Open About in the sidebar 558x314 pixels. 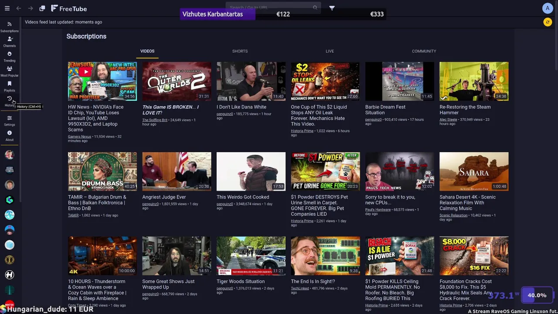[10, 136]
